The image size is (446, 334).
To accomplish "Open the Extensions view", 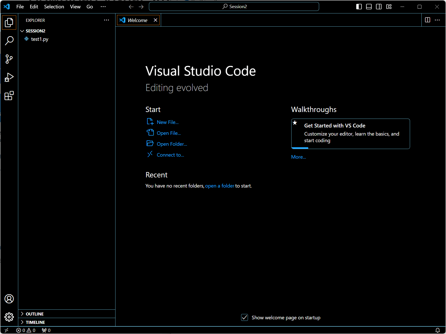I will (x=9, y=96).
